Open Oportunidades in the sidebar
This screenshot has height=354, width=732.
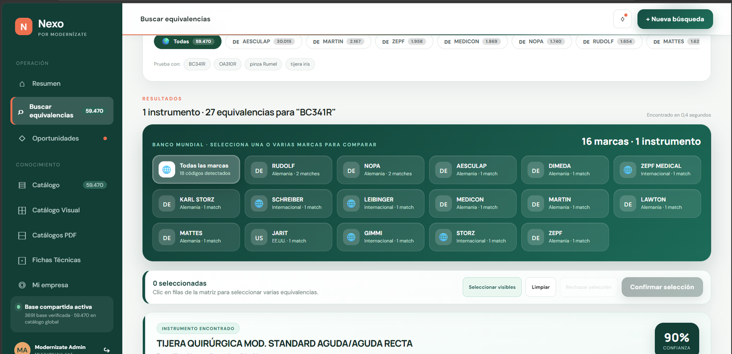[62, 139]
